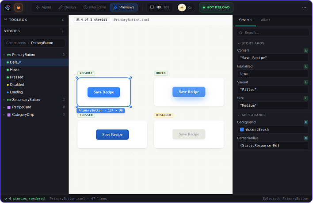Switch to the All 87 properties tab

pyautogui.click(x=265, y=20)
